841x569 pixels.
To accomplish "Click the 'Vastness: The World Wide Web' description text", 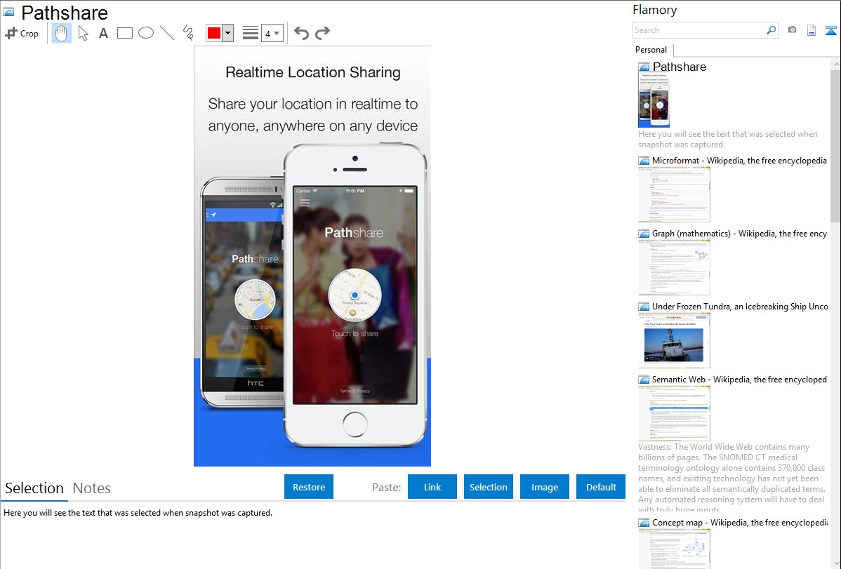I will coord(732,478).
